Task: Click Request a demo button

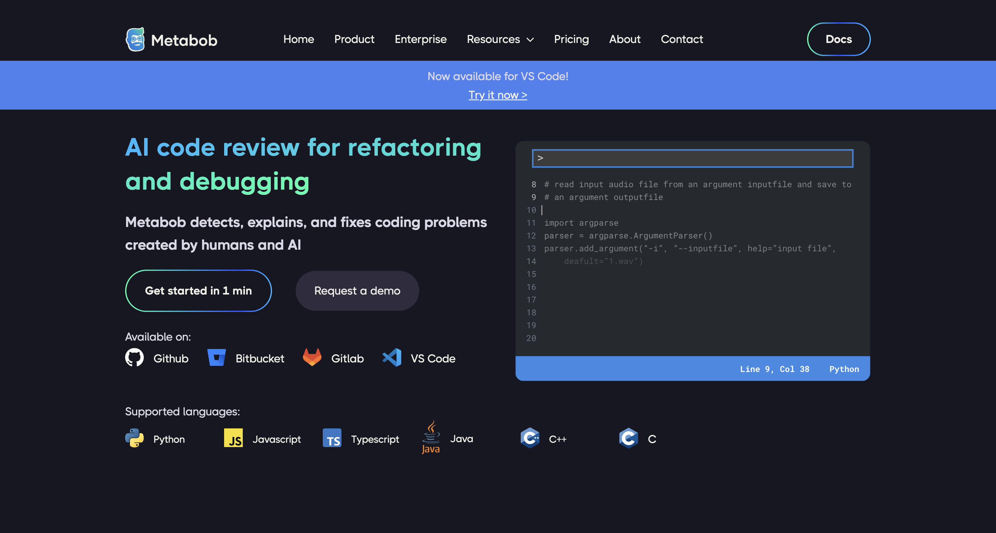Action: [x=357, y=290]
